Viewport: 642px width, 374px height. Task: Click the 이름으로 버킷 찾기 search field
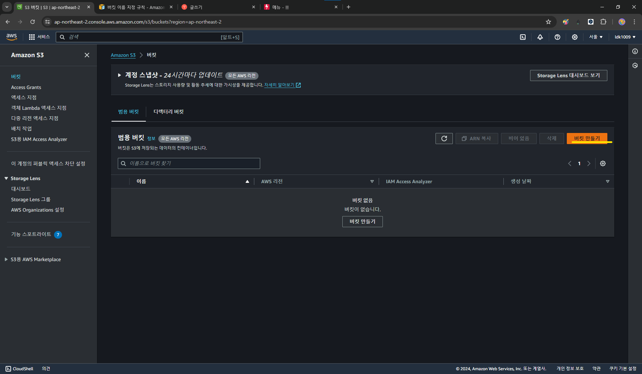(189, 163)
